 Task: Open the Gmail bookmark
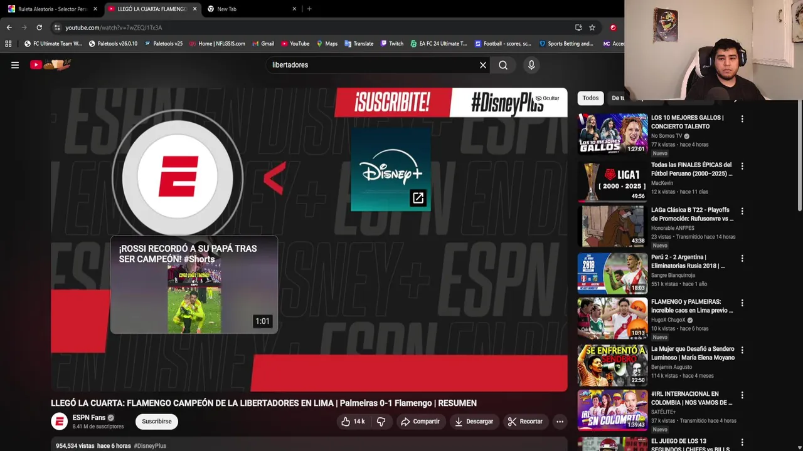(263, 44)
